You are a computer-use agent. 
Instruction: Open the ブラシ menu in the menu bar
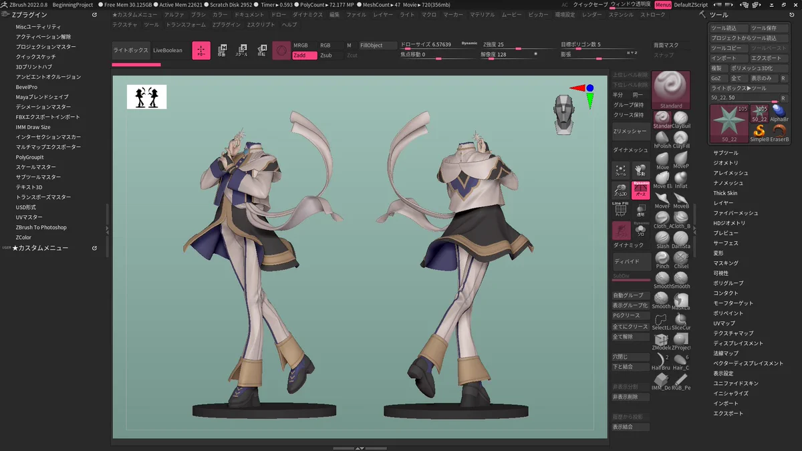click(198, 15)
